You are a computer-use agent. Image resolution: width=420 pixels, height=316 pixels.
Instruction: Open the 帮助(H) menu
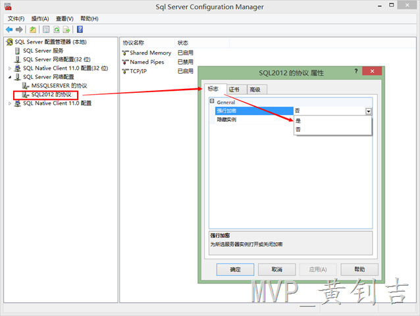tap(90, 18)
